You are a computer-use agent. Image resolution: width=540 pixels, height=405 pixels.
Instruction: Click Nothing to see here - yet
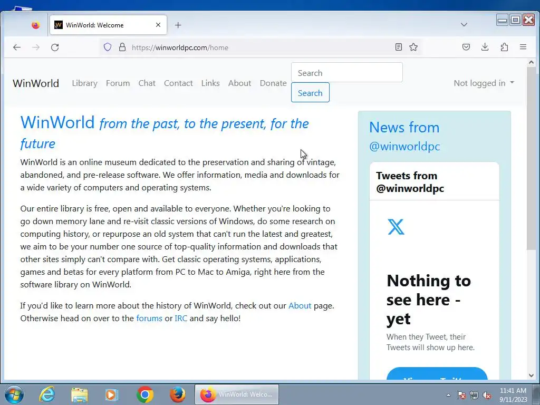pos(428,300)
